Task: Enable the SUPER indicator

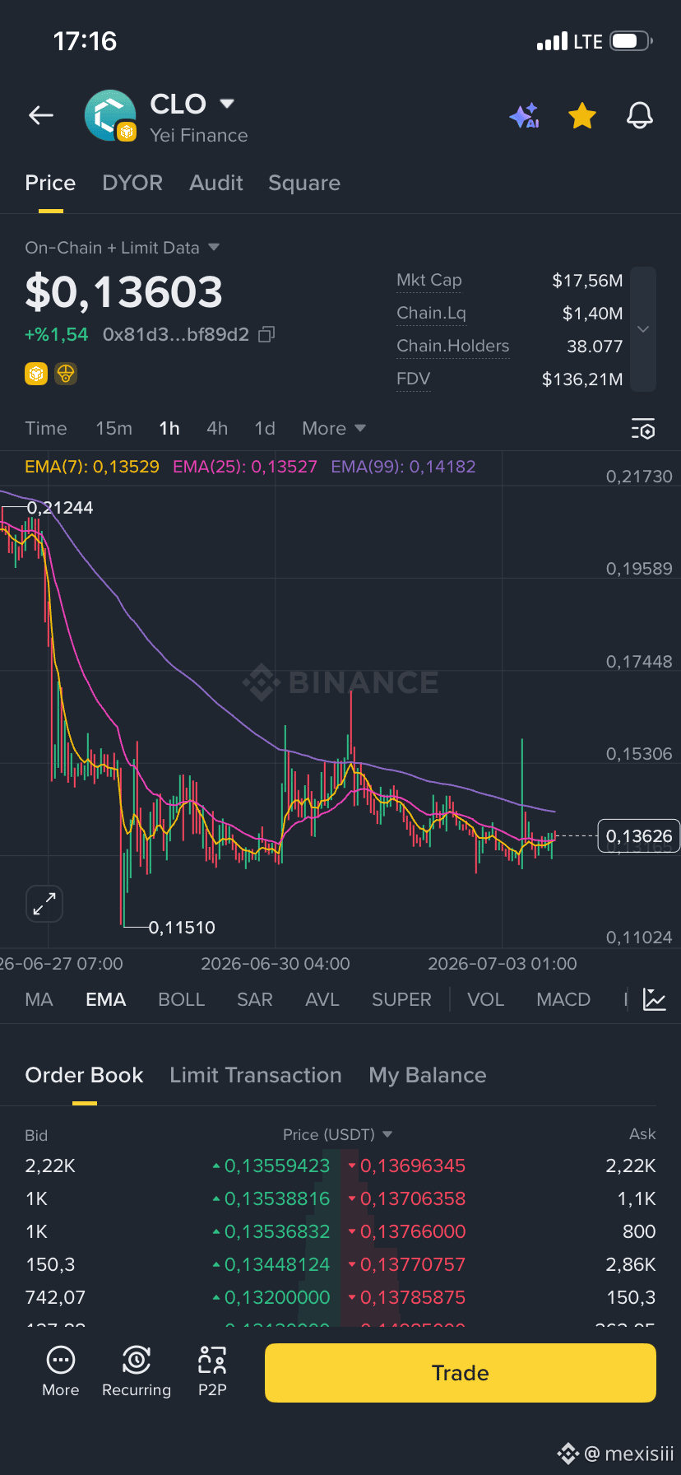Action: tap(401, 999)
